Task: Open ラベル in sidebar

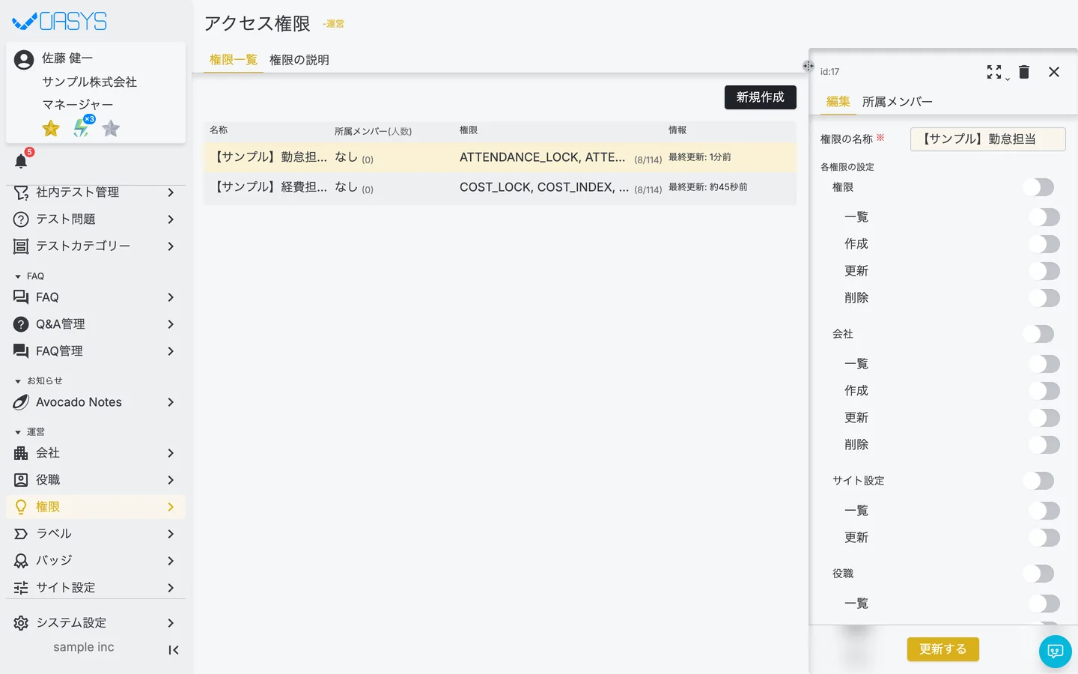Action: [x=96, y=534]
